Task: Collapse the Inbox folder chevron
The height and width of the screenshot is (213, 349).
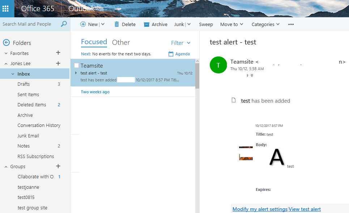Action: pyautogui.click(x=13, y=74)
